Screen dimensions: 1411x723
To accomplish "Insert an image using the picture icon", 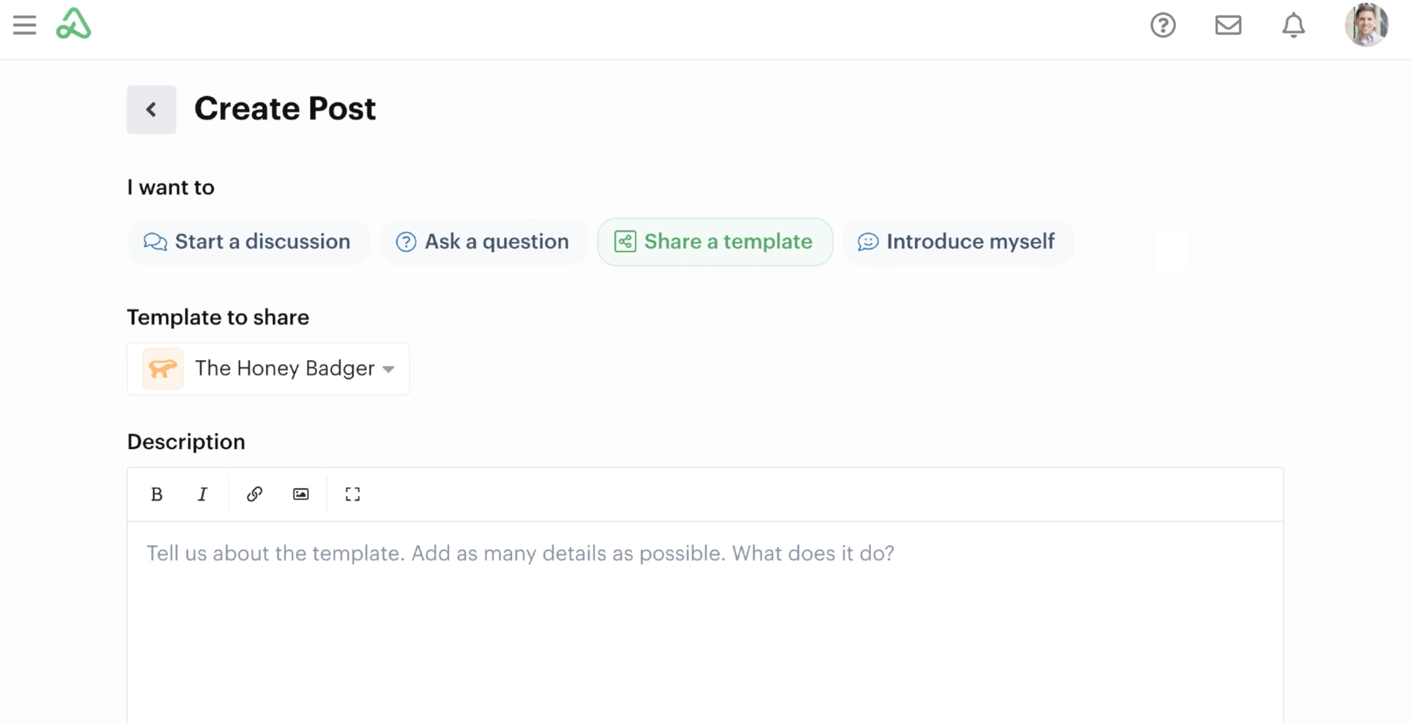I will pyautogui.click(x=301, y=495).
